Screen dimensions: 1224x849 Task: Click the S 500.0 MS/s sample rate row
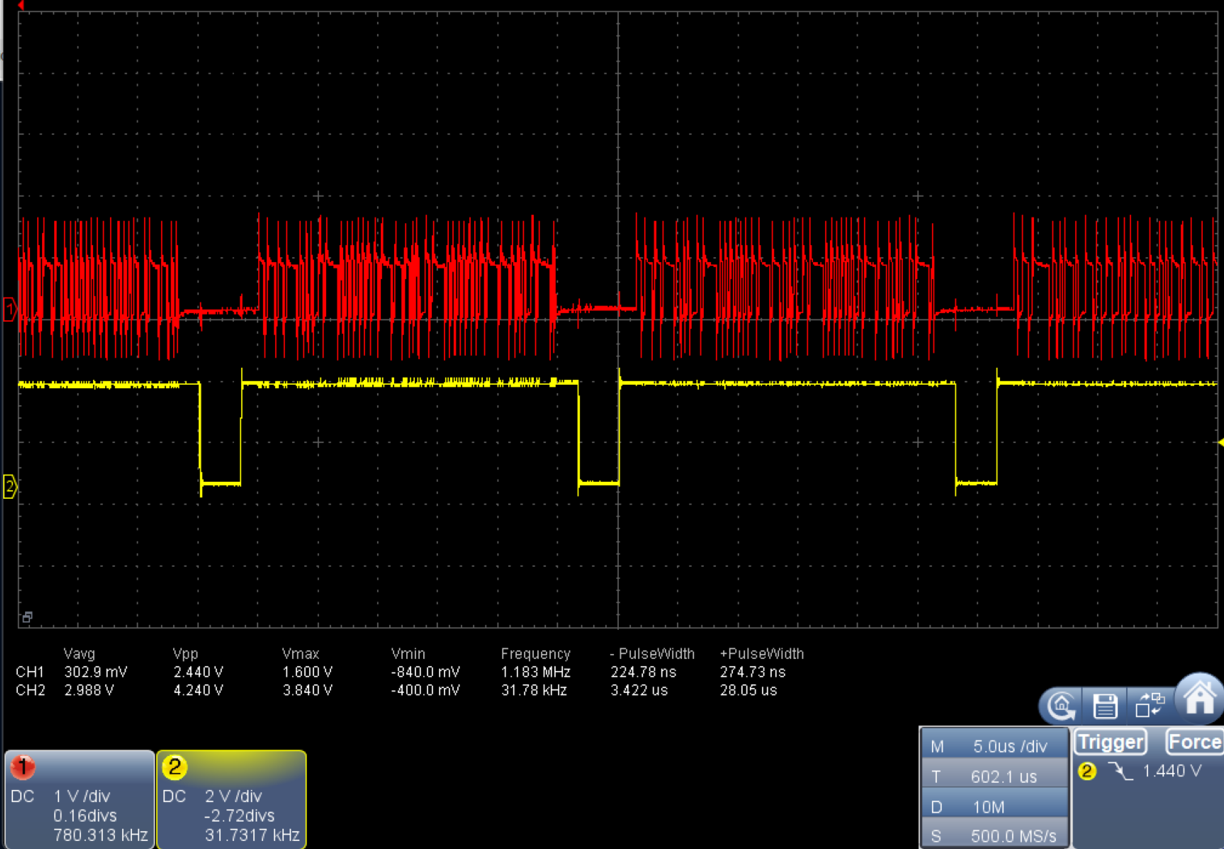994,835
